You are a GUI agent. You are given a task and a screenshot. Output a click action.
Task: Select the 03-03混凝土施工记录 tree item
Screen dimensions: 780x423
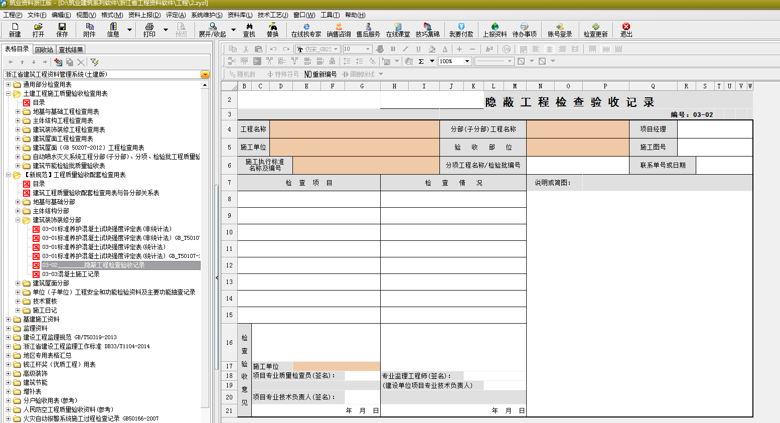(x=71, y=274)
